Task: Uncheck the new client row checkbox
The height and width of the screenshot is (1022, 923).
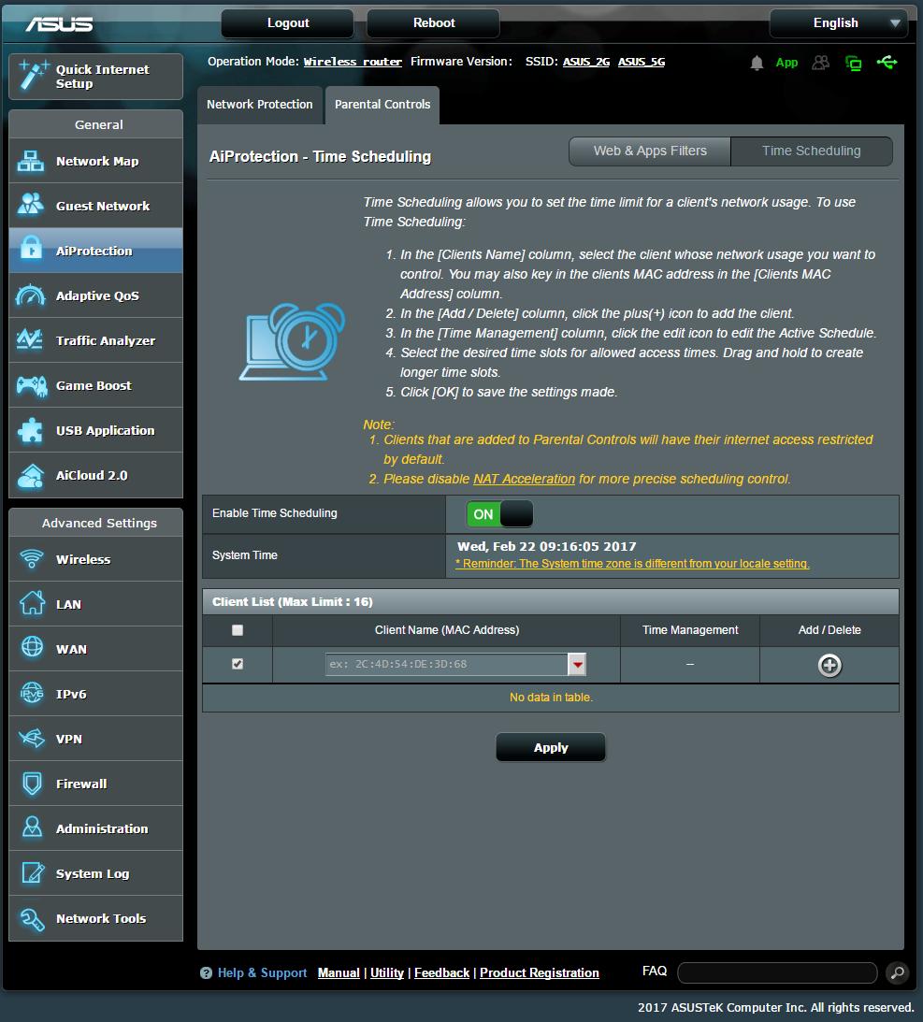Action: (238, 664)
